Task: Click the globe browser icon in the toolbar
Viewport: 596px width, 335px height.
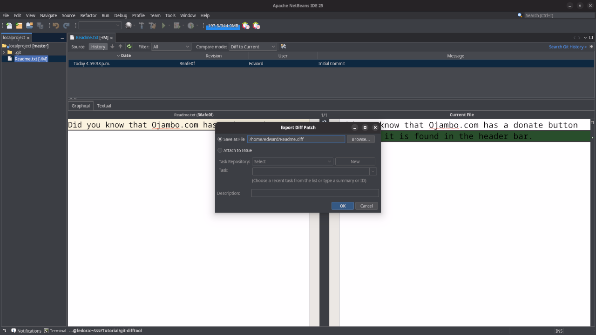Action: point(129,26)
